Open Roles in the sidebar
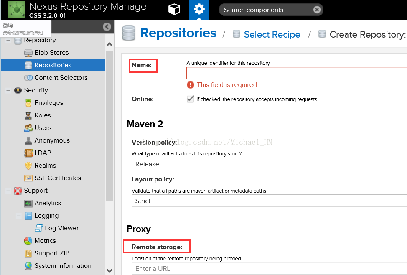407x275 pixels. (43, 115)
